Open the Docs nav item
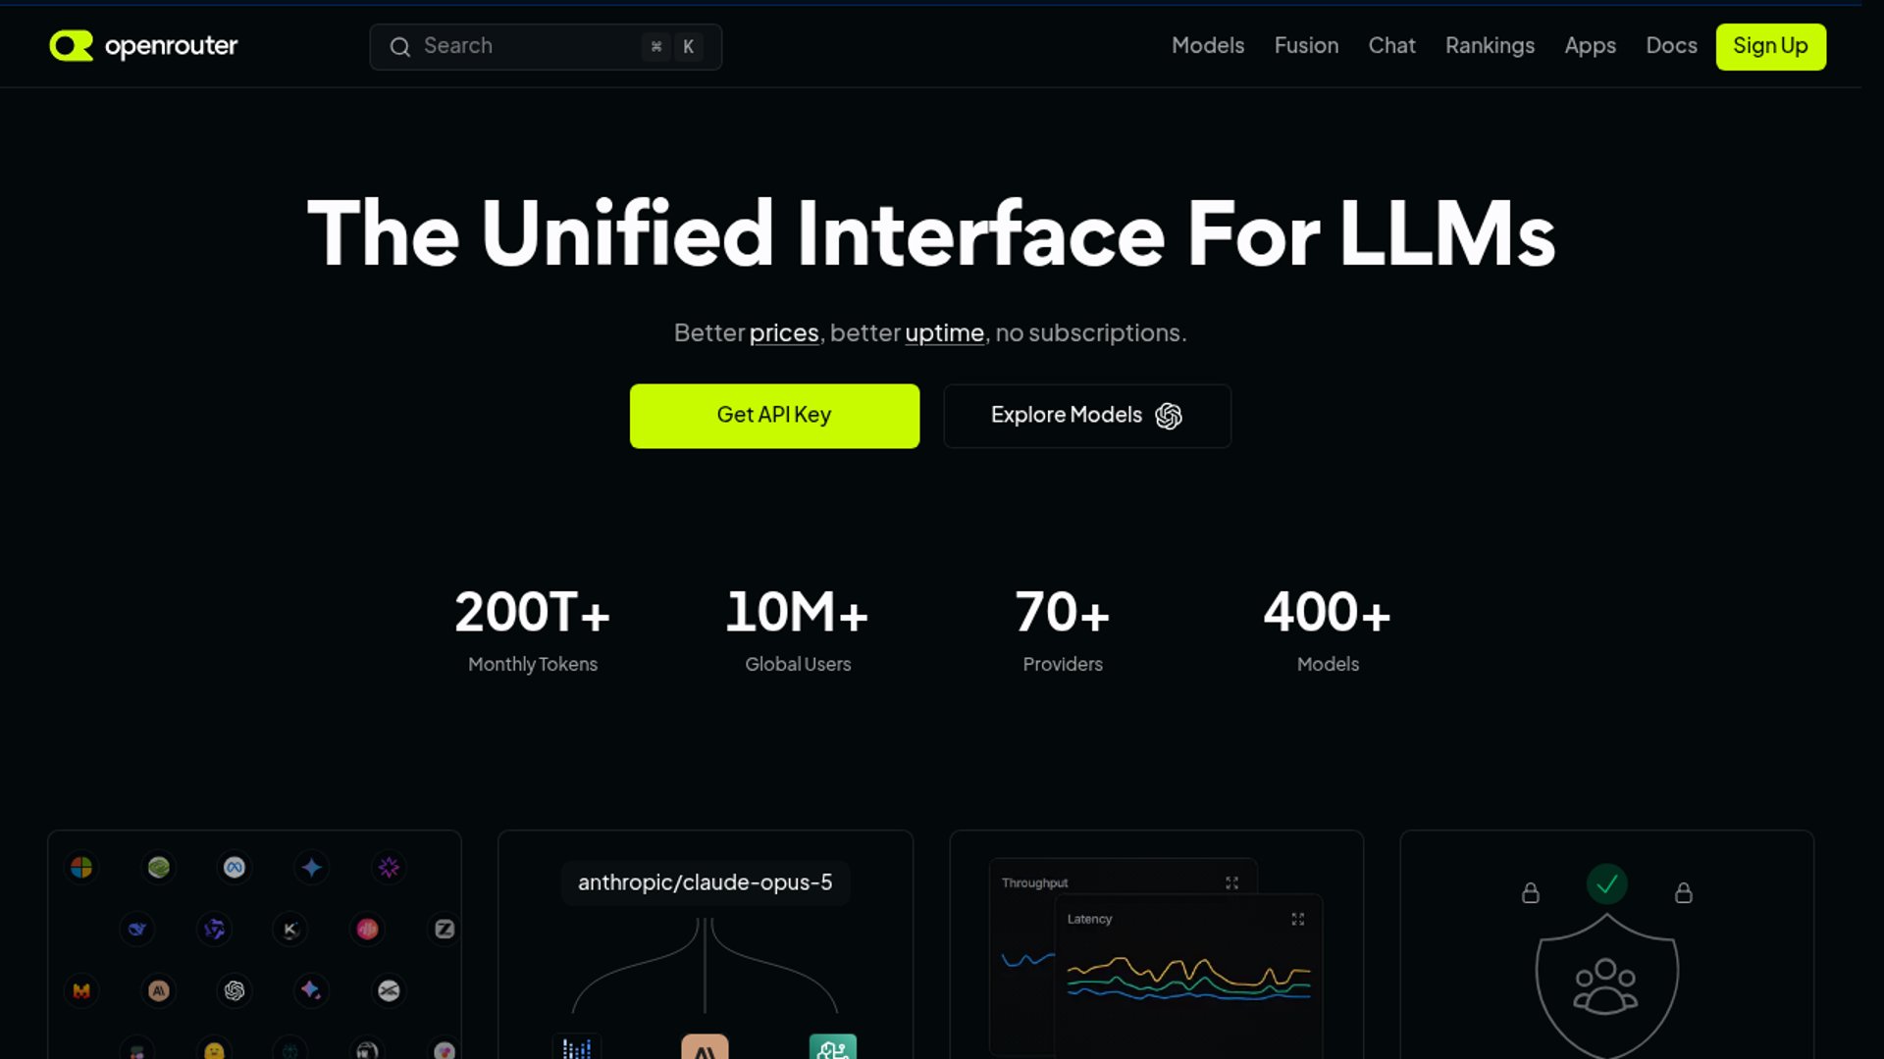This screenshot has width=1884, height=1059. 1671,46
